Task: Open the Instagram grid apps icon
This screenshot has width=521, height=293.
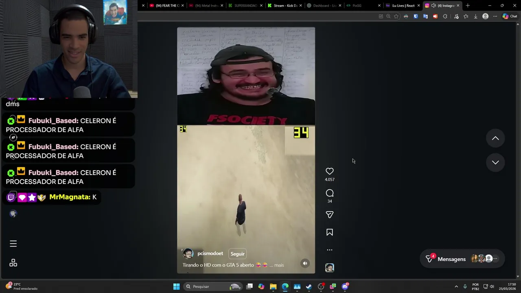Action: click(x=13, y=263)
